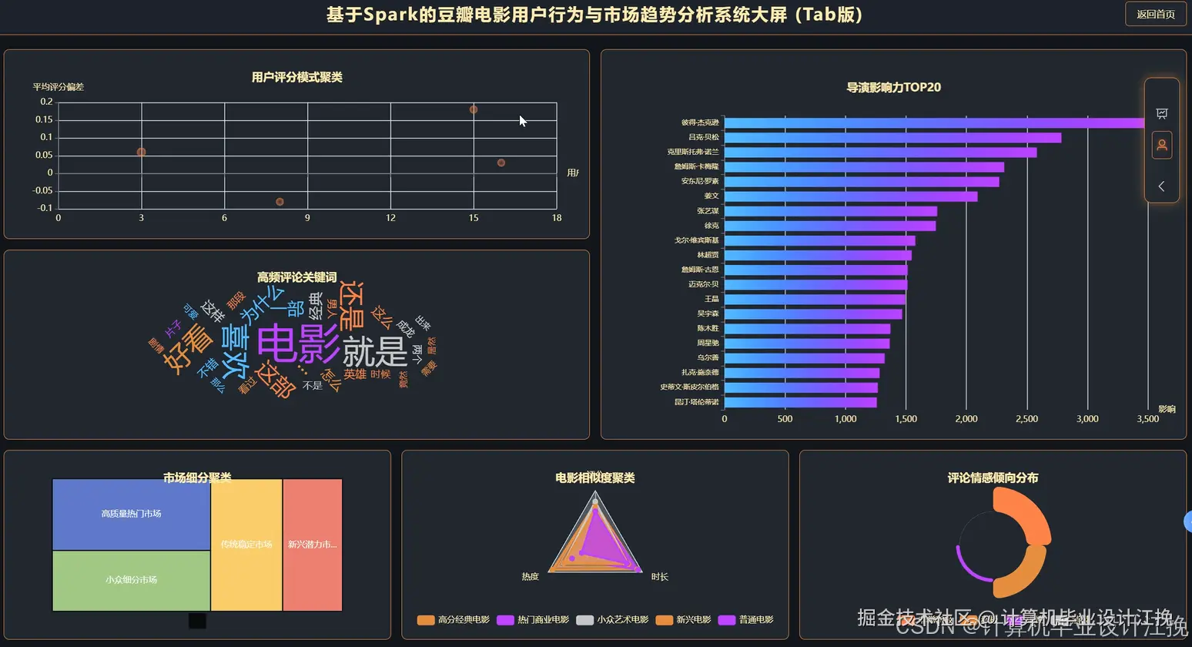The height and width of the screenshot is (647, 1192).
Task: Click a scatter point in 用户评分模式聚类
Action: 141,153
